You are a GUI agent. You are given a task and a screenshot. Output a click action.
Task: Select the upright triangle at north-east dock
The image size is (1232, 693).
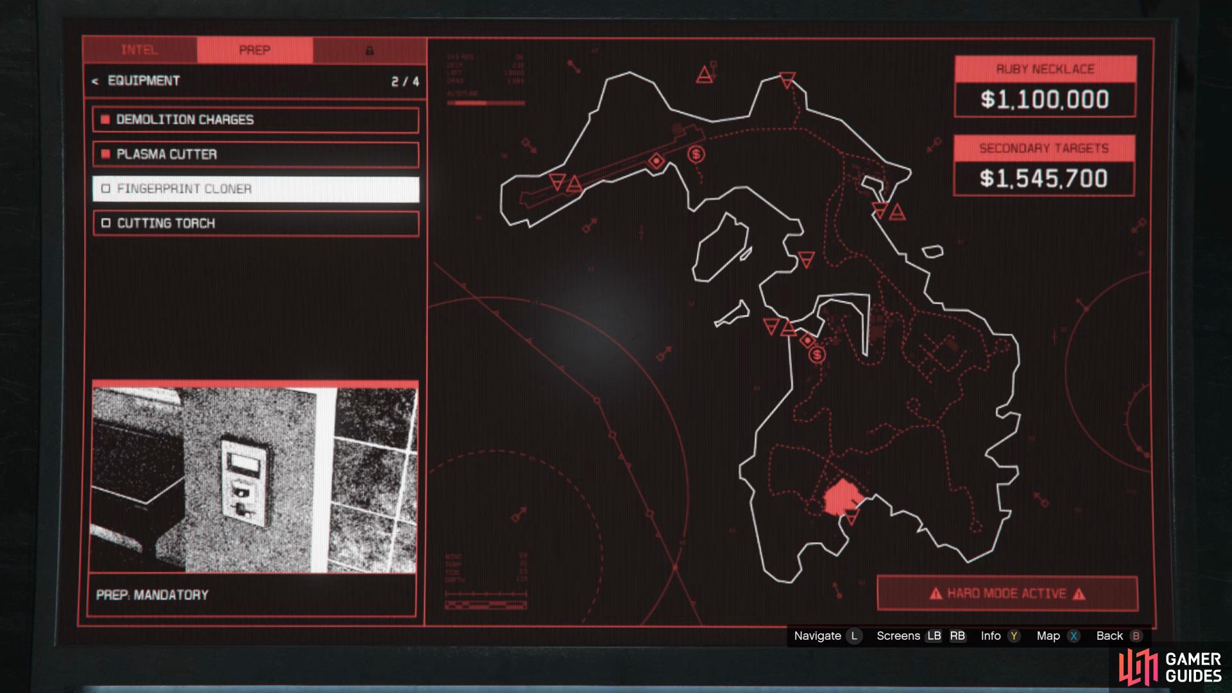click(897, 212)
